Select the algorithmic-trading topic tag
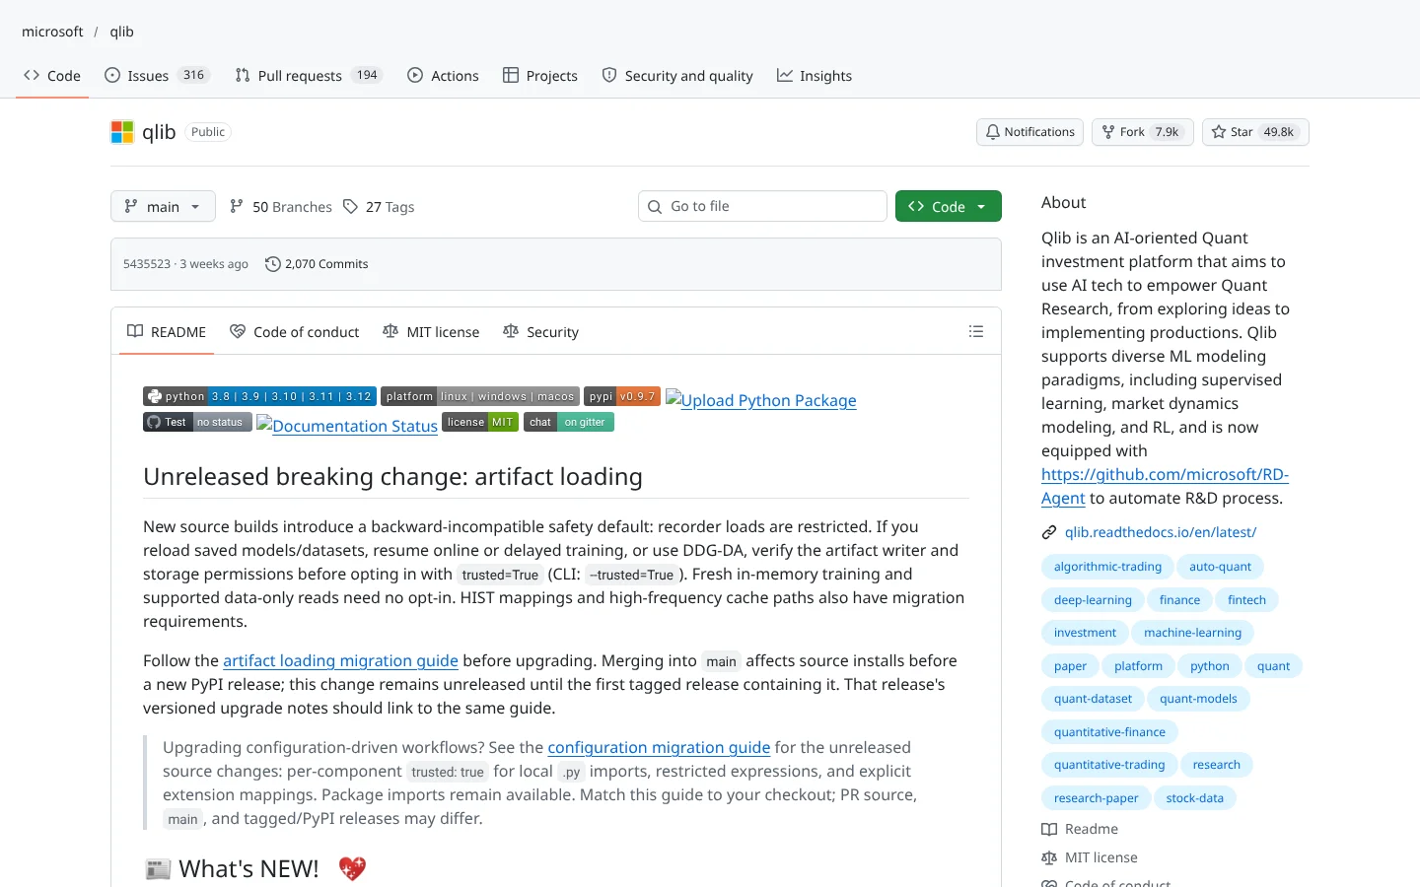The width and height of the screenshot is (1420, 887). pos(1107,567)
